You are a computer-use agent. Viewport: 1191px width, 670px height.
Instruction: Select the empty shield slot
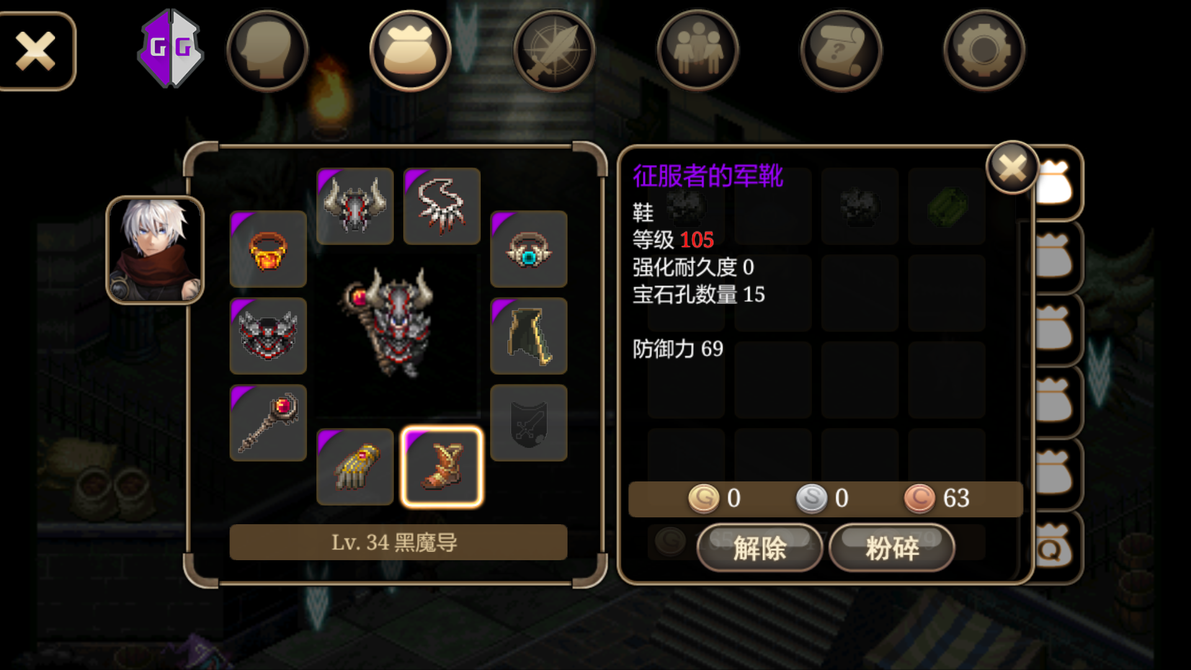tap(529, 423)
